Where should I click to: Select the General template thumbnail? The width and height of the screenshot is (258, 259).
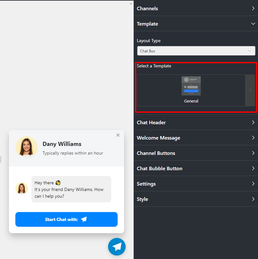coord(191,86)
